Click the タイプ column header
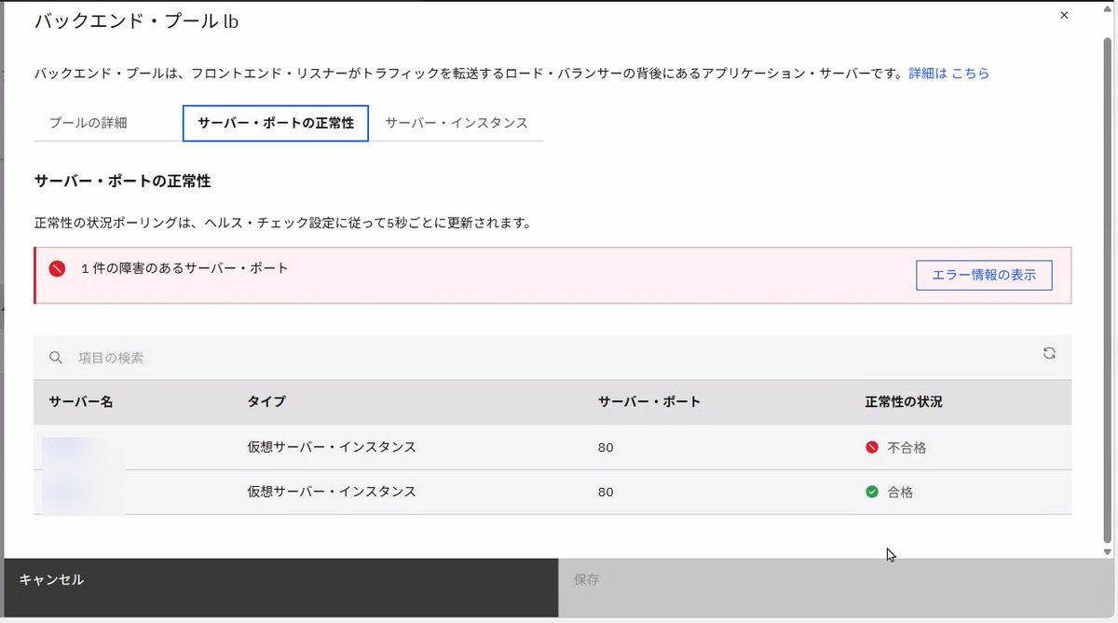 coord(266,402)
